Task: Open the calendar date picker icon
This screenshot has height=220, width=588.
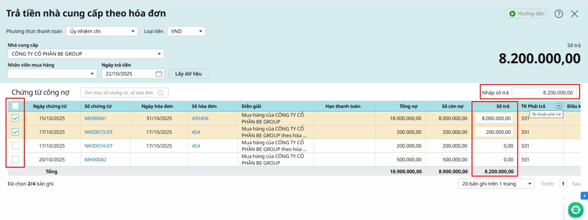Action: [159, 74]
